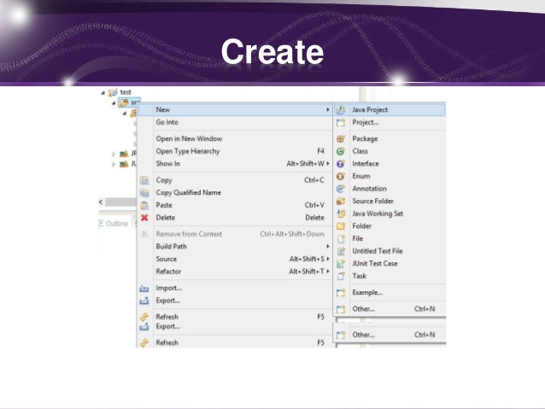The height and width of the screenshot is (409, 545).
Task: Click the green Class icon
Action: coord(341,151)
